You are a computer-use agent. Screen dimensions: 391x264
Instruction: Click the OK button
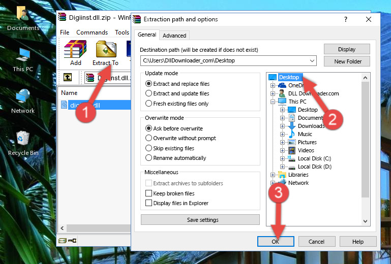(x=276, y=242)
